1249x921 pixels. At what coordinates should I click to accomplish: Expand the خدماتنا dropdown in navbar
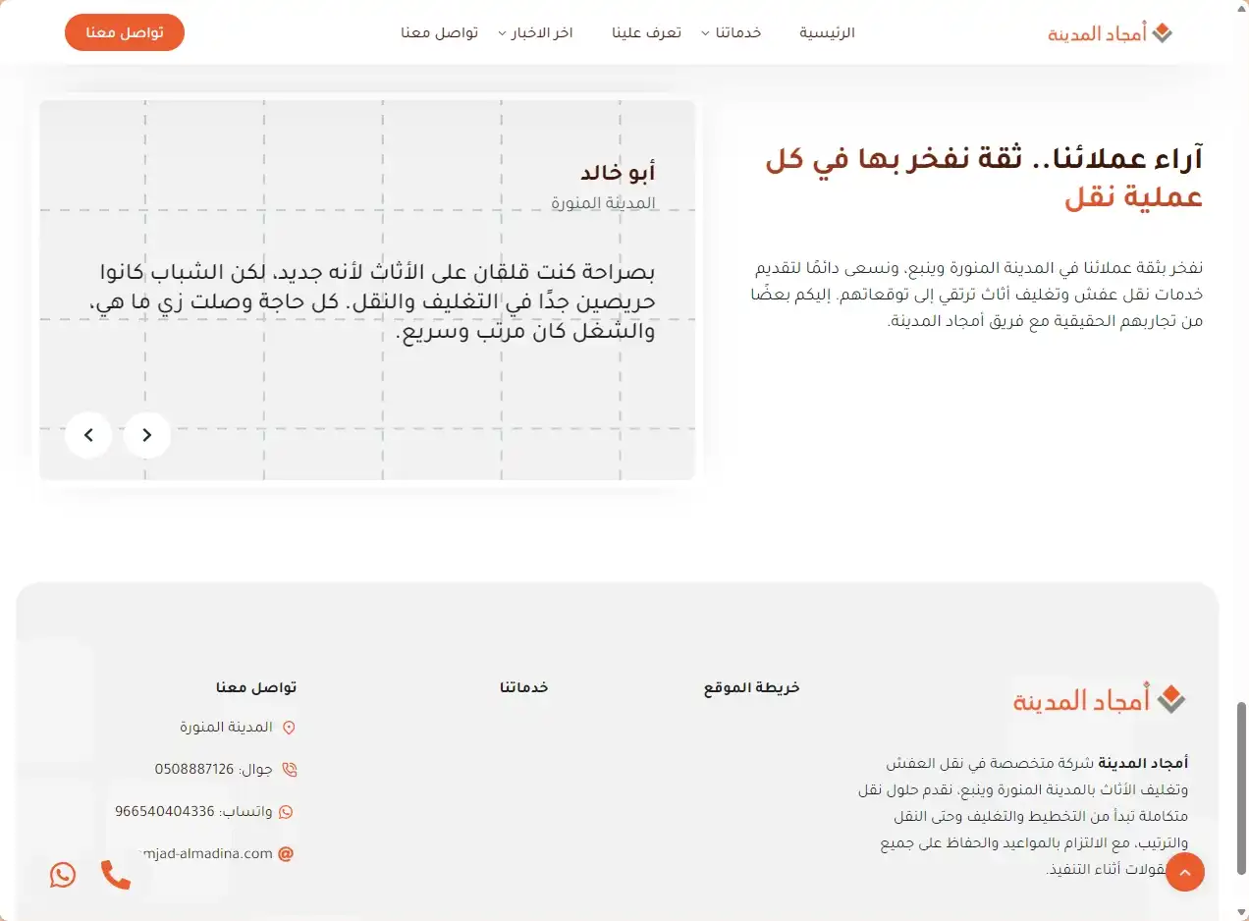point(732,32)
